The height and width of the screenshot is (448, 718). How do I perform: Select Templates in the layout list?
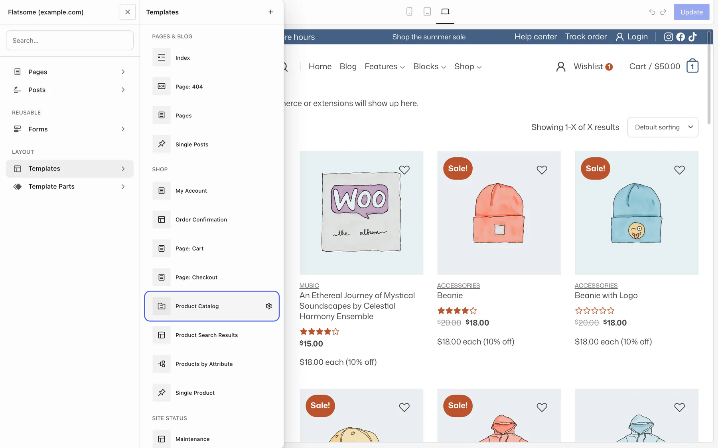pyautogui.click(x=70, y=168)
